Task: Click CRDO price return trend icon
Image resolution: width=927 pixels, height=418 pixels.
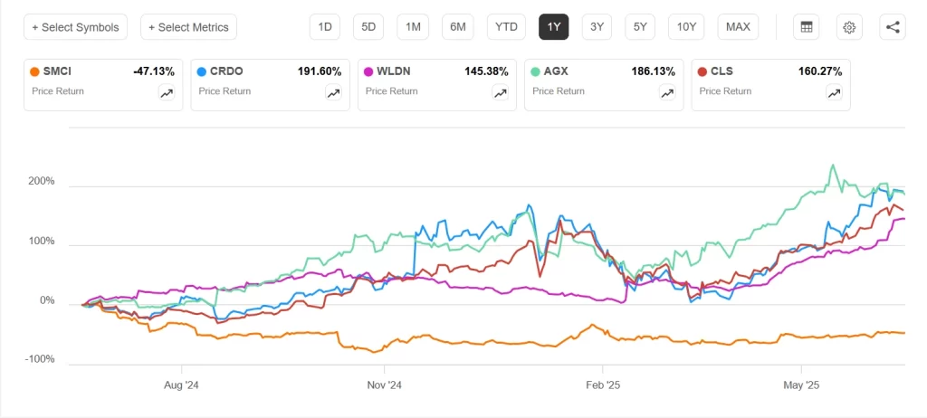Action: coord(333,92)
